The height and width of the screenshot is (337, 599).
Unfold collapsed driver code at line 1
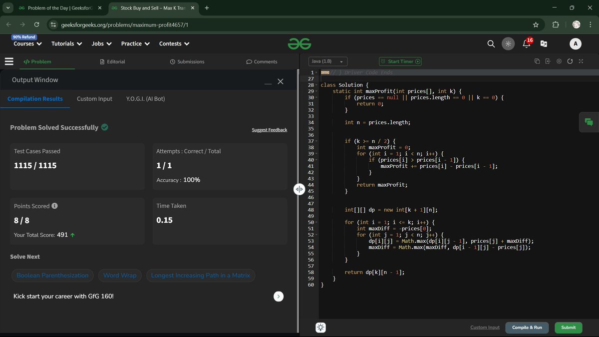(x=316, y=72)
